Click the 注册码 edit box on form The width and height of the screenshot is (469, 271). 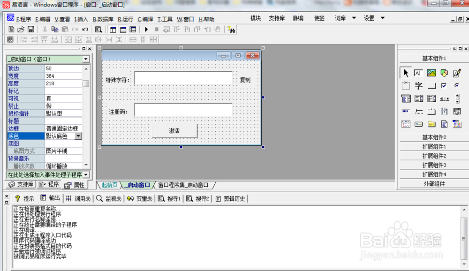[x=183, y=110]
